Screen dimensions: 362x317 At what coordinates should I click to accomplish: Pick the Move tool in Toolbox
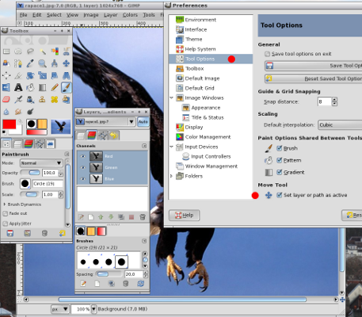(66, 63)
